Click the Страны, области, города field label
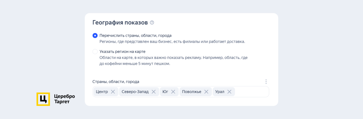This screenshot has height=119, width=363. point(116,82)
